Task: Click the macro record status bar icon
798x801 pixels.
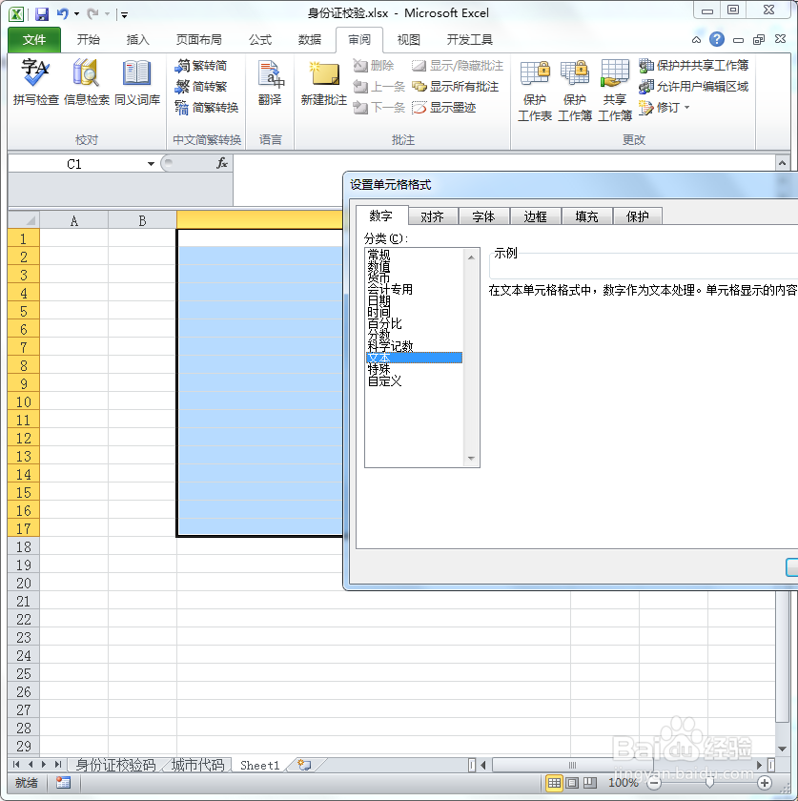Action: click(x=63, y=783)
